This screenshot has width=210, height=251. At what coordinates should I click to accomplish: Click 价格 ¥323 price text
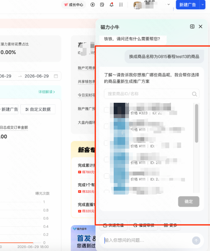139,113
